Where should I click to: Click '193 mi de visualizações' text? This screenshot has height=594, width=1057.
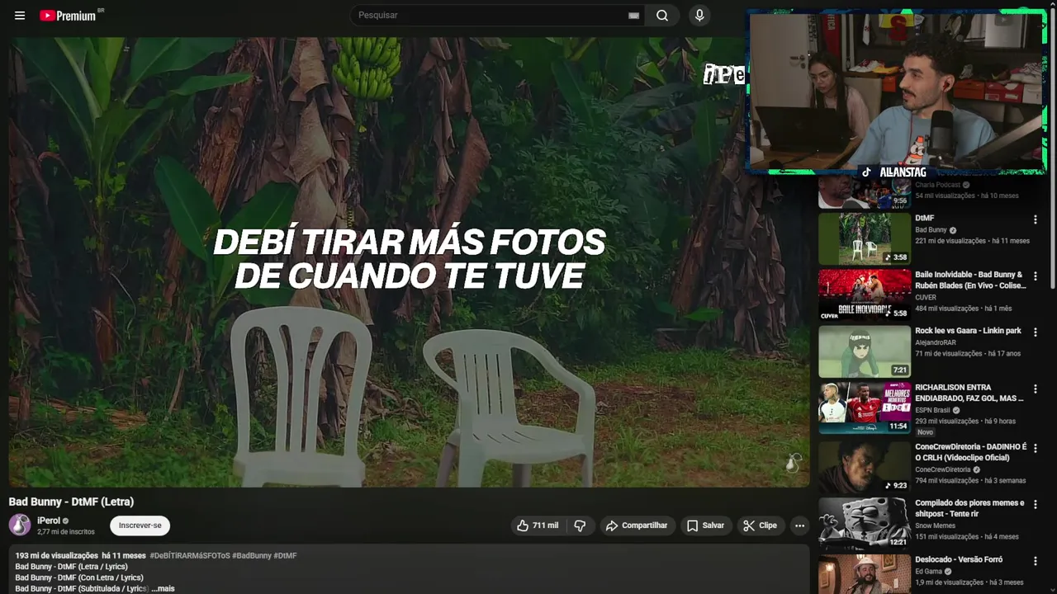(x=56, y=556)
